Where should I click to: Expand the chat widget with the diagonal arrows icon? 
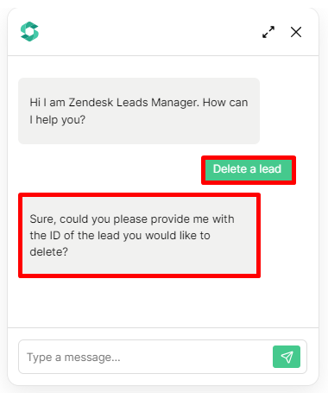coord(268,32)
